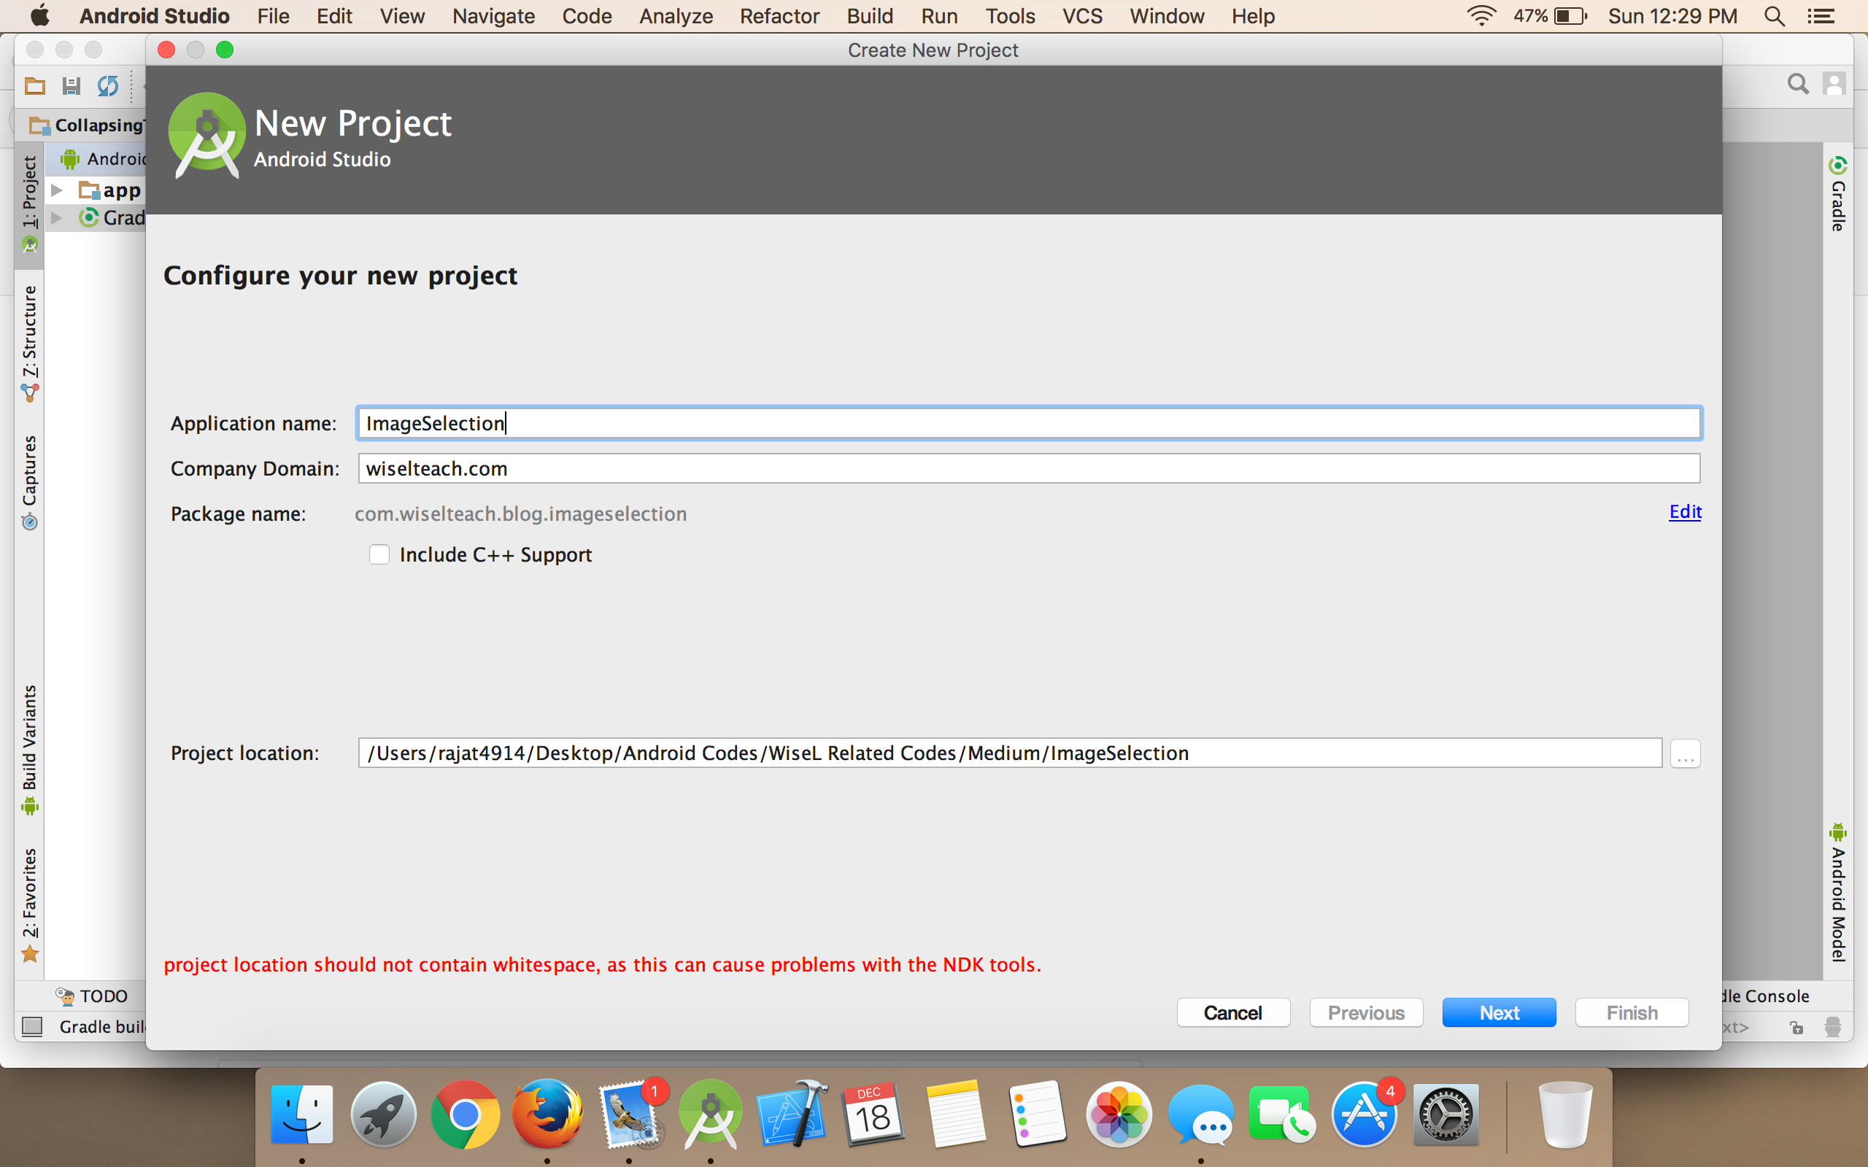
Task: Open the Build menu
Action: [869, 15]
